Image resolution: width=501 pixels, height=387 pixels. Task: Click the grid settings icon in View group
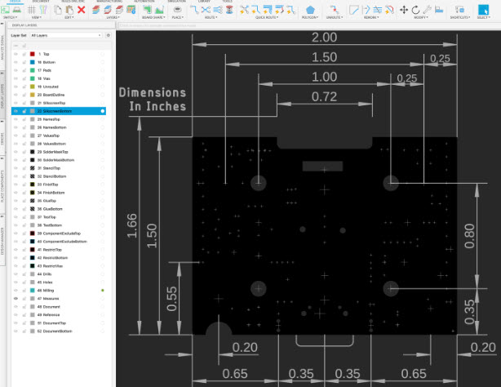click(x=31, y=10)
